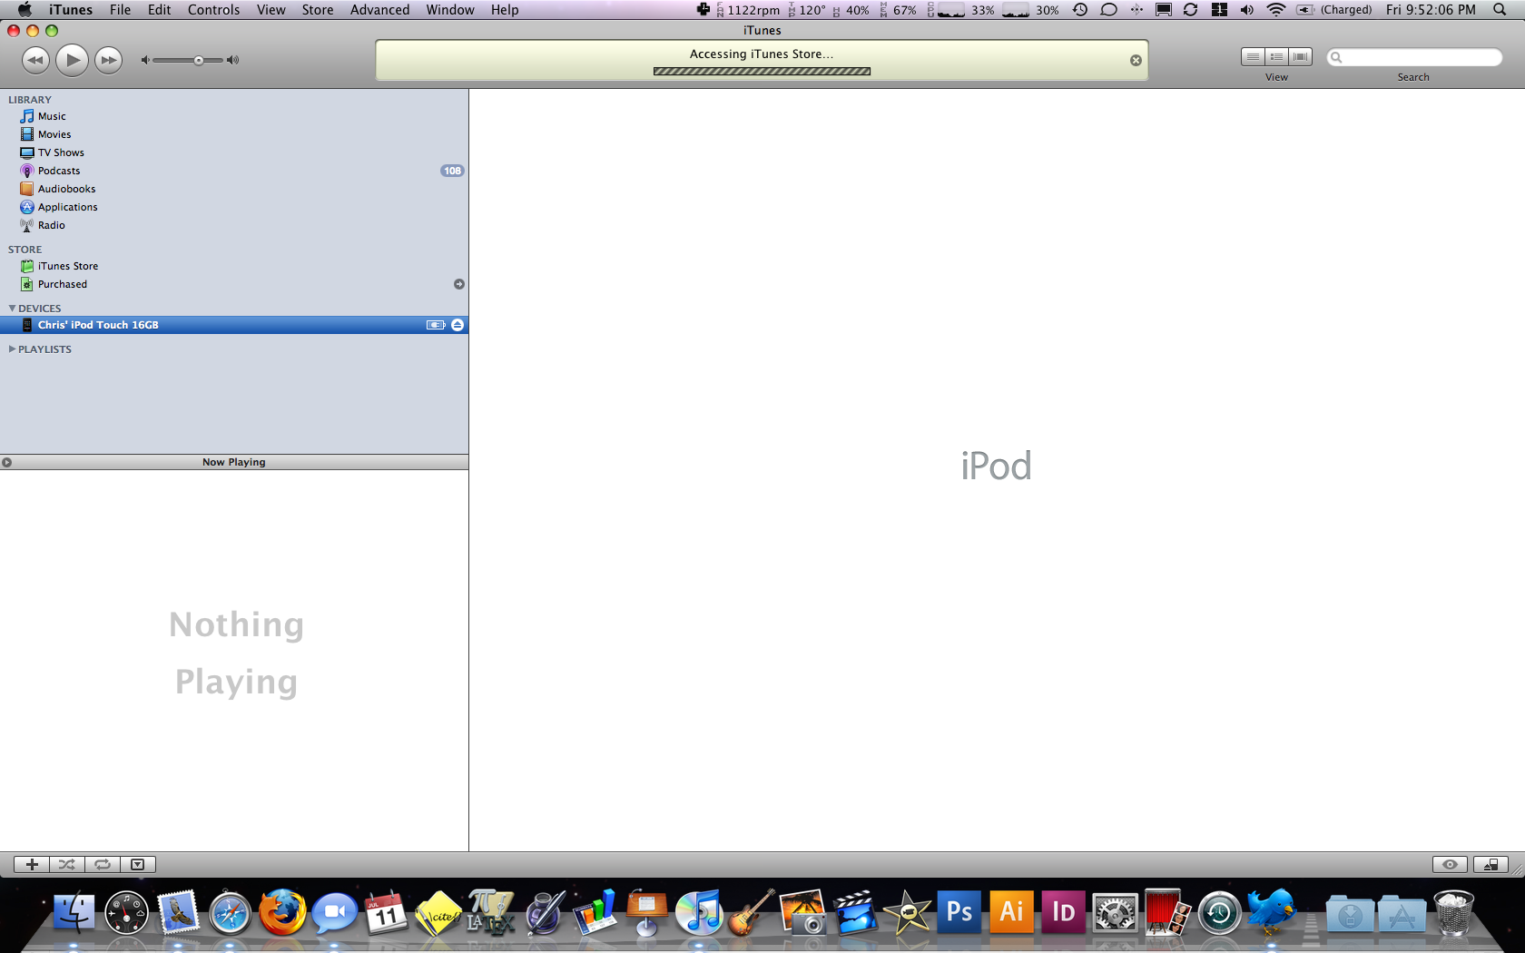Click the speakers output button at bottom right

tap(1491, 865)
